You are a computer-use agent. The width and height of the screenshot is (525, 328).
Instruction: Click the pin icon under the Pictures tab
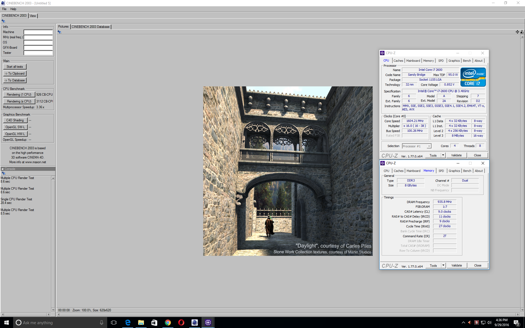click(x=59, y=32)
